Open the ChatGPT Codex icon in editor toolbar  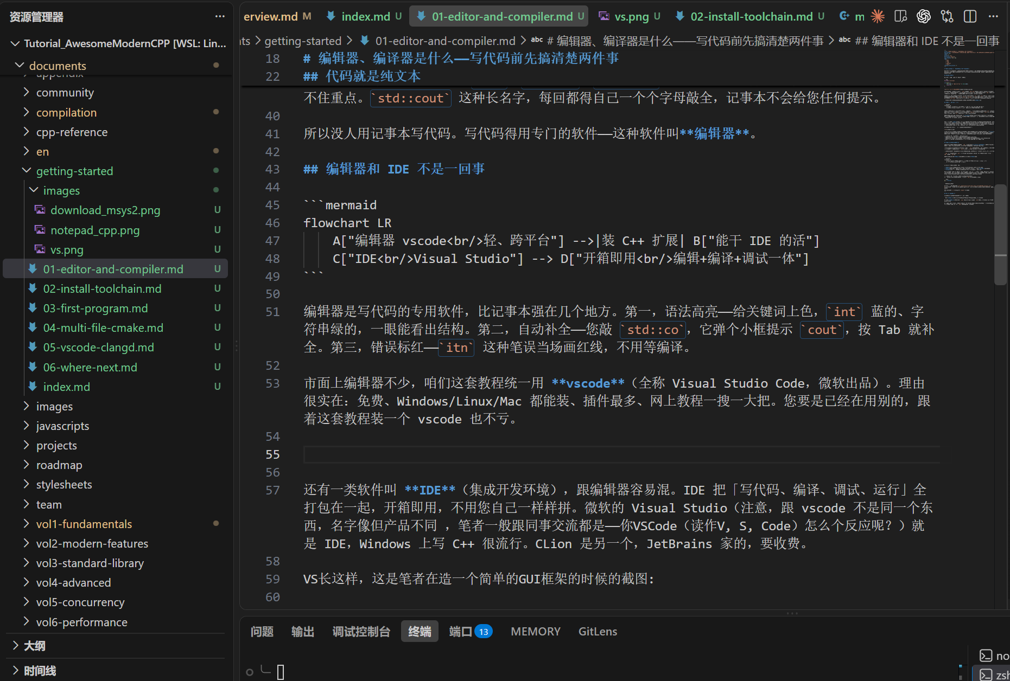924,16
